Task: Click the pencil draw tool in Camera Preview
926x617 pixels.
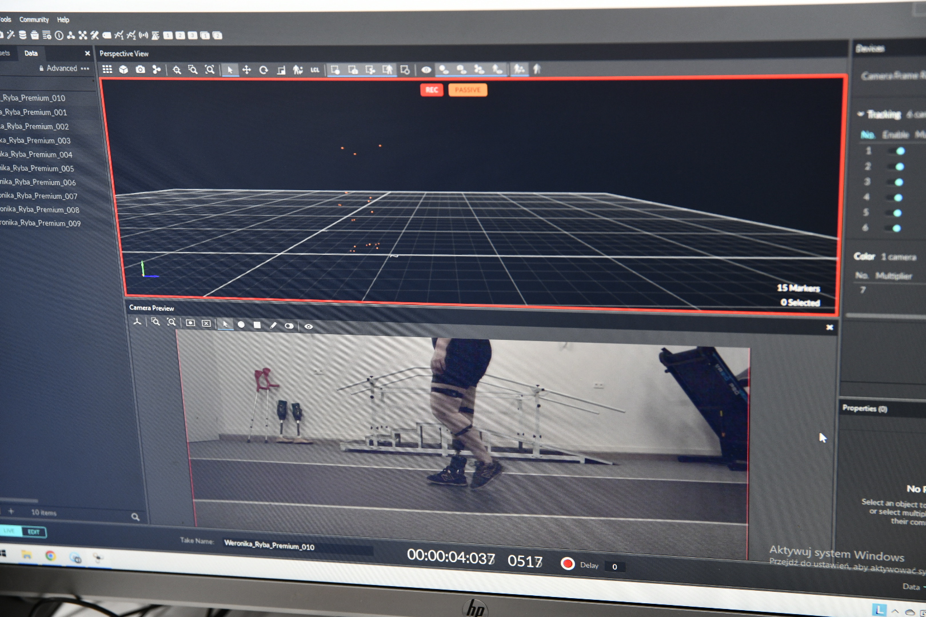Action: click(x=273, y=325)
